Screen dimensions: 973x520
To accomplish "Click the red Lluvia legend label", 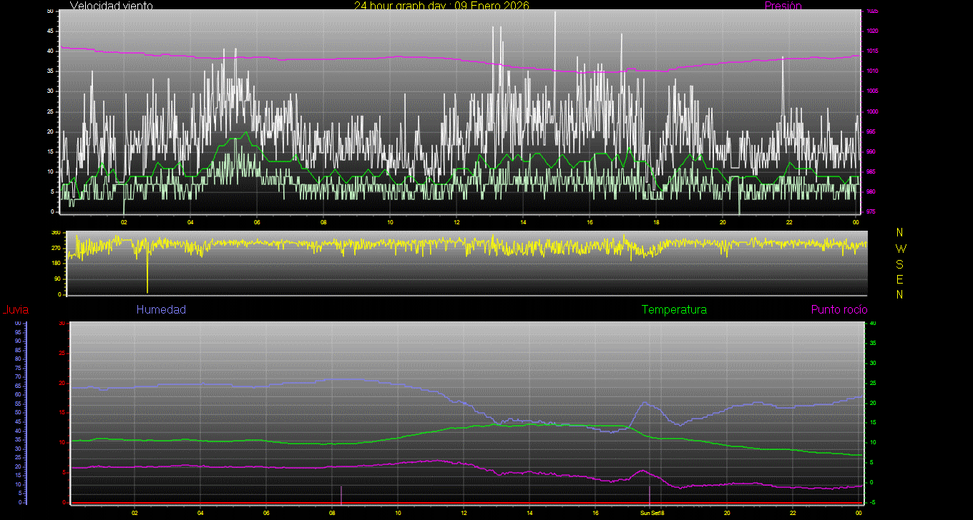I will 15,310.
